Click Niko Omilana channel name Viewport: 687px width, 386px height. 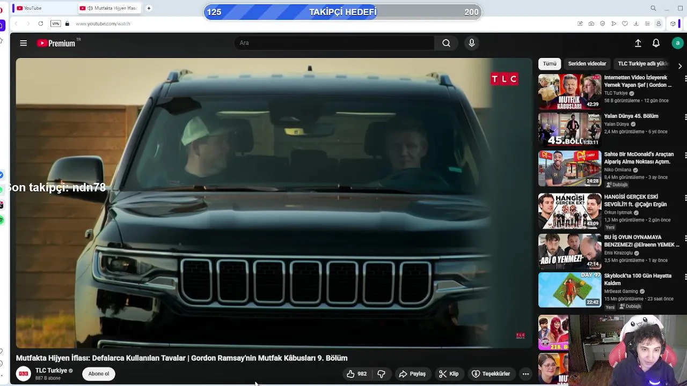click(618, 170)
